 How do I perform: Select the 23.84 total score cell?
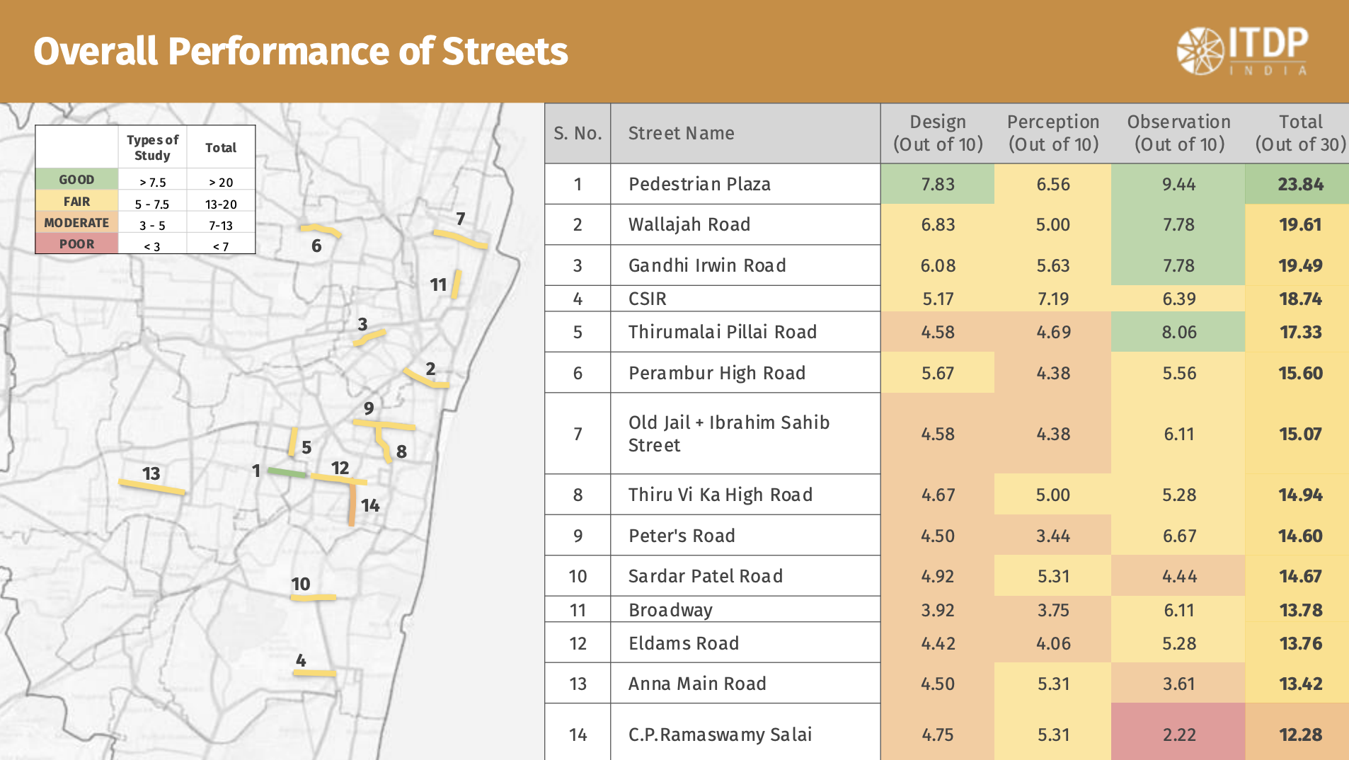1300,184
